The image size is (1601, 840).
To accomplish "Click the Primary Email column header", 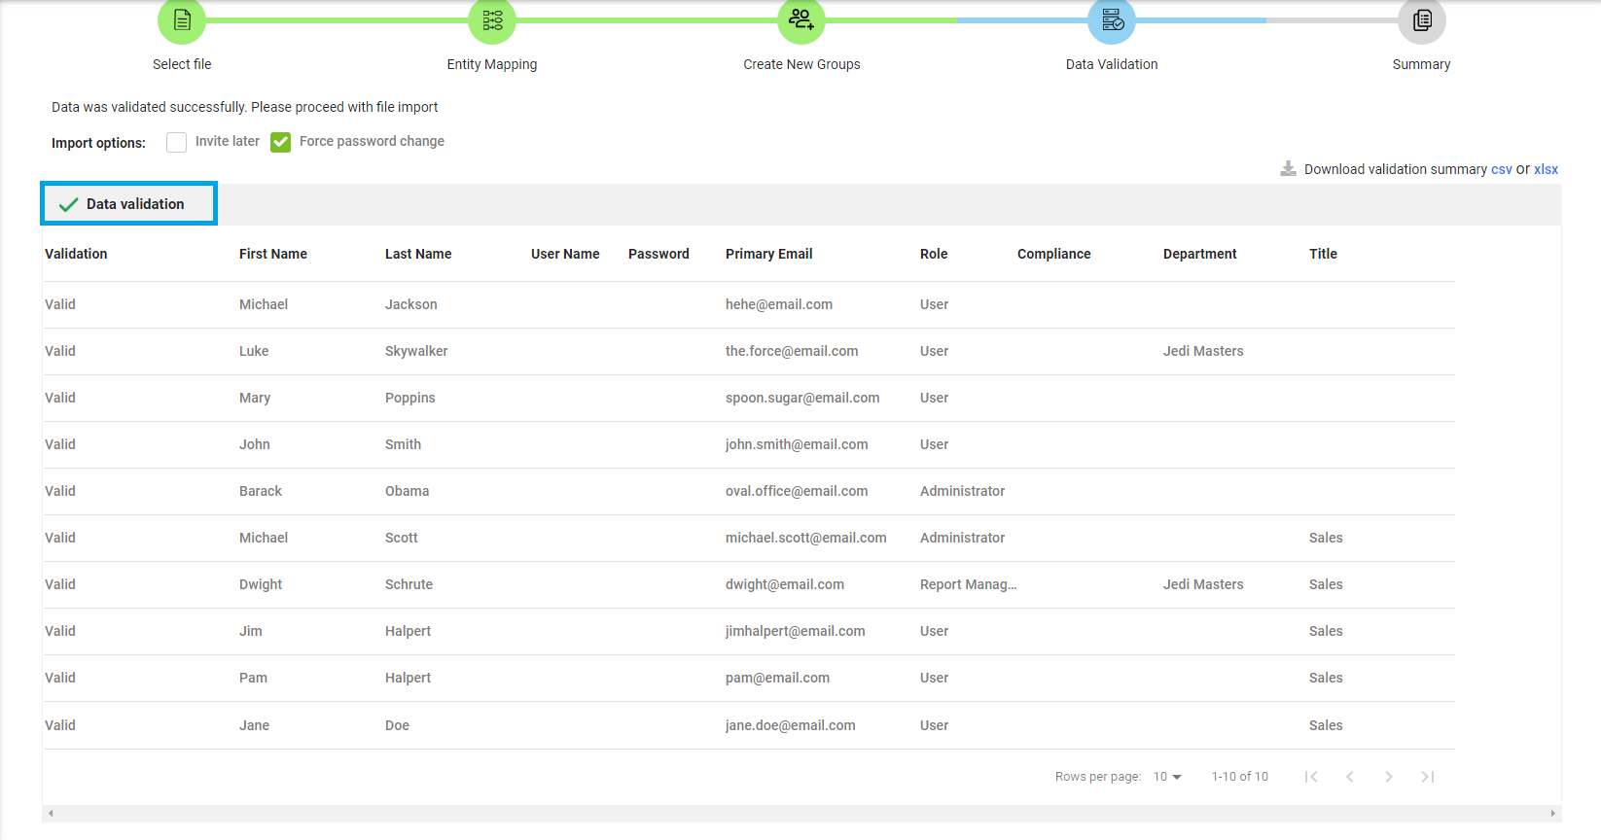I will (x=768, y=254).
